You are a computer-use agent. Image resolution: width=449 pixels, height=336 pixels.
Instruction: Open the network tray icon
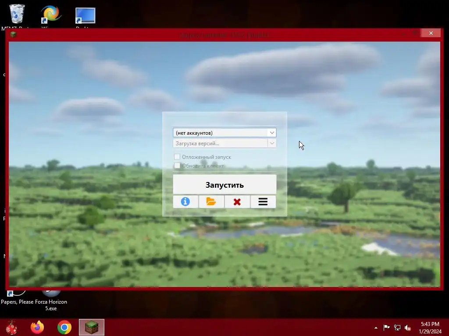(397, 327)
